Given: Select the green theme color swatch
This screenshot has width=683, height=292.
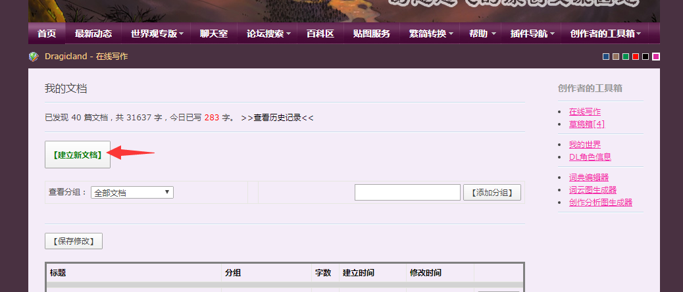Looking at the screenshot, I should tap(626, 57).
